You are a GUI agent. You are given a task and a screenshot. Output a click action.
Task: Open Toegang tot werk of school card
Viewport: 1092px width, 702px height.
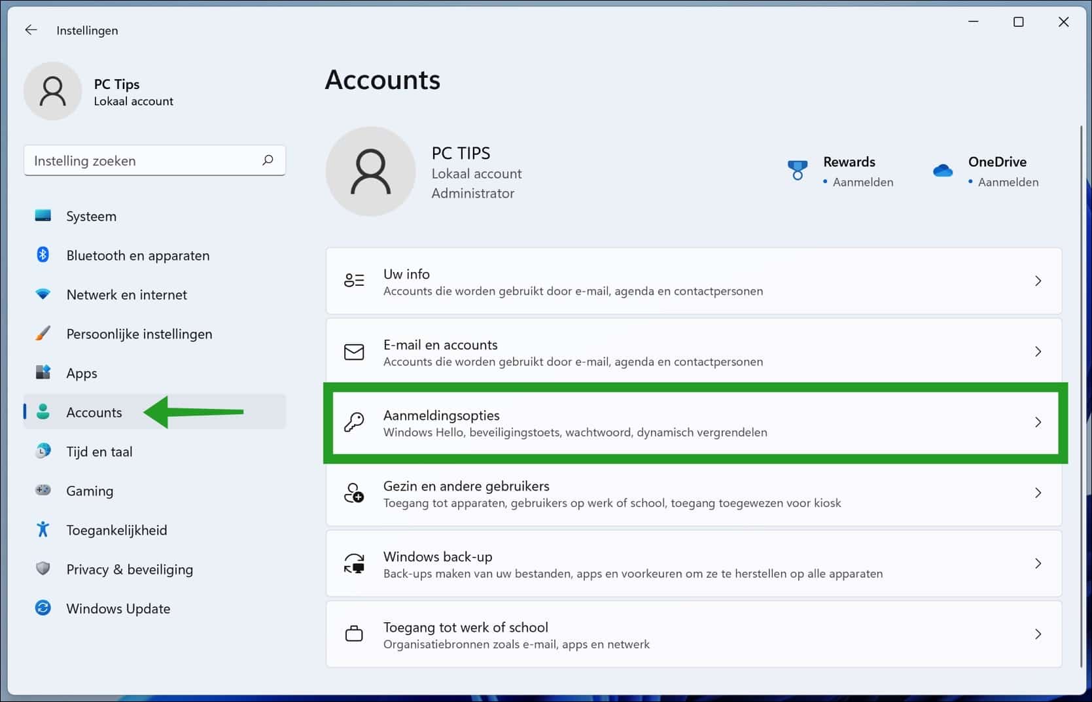(694, 634)
